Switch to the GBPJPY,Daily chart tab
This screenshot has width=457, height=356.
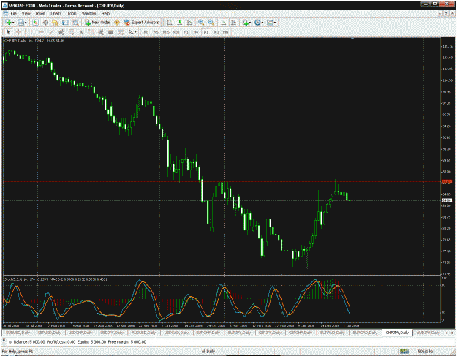271,333
